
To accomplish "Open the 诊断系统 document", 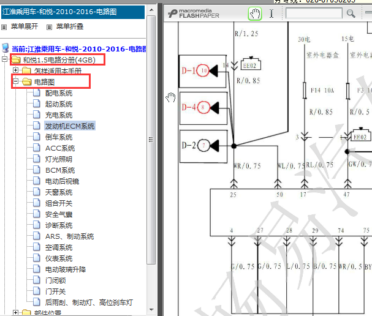I will 59,225.
